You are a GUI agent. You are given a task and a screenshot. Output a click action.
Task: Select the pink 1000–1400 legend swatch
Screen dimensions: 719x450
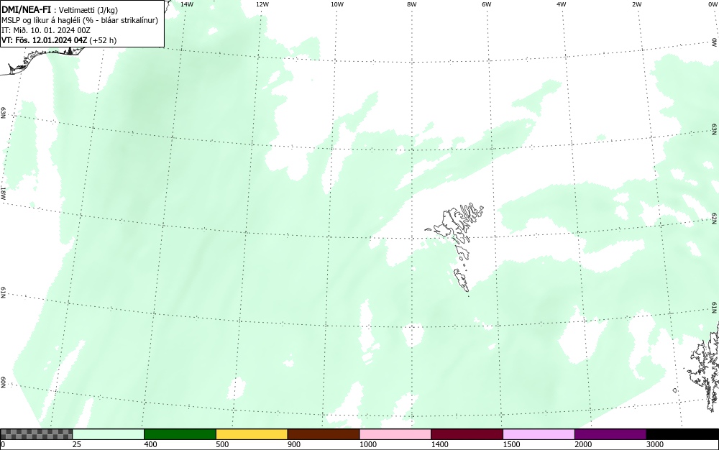point(395,434)
